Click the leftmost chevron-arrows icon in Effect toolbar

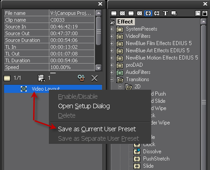coord(122,14)
